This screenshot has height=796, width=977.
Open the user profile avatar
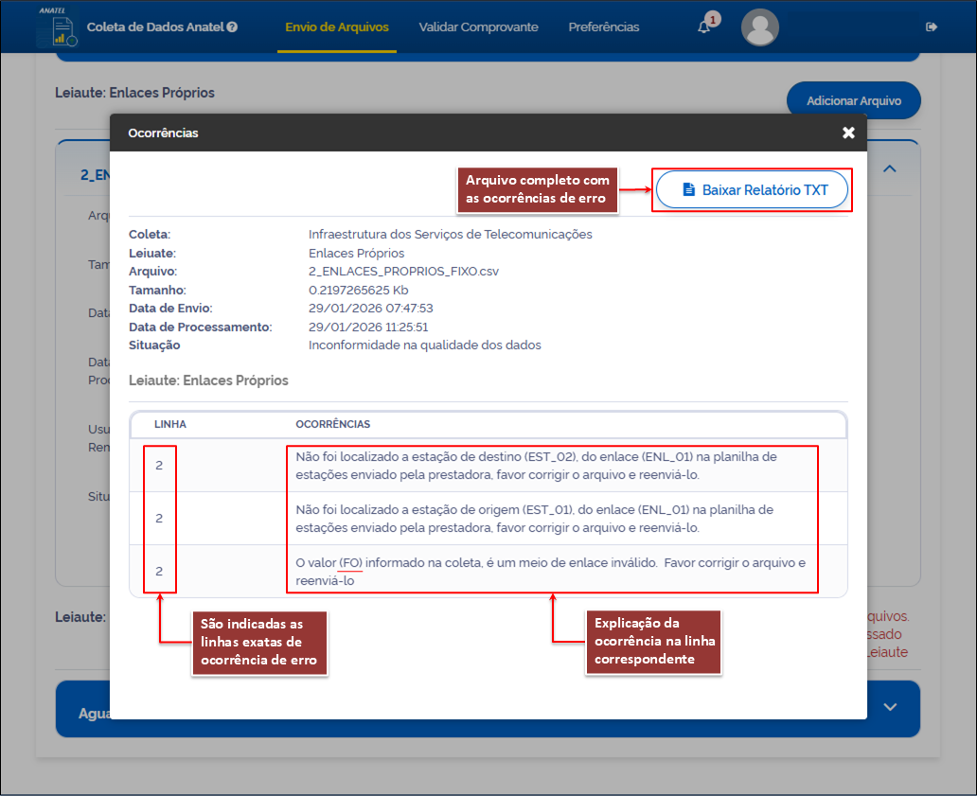(760, 27)
